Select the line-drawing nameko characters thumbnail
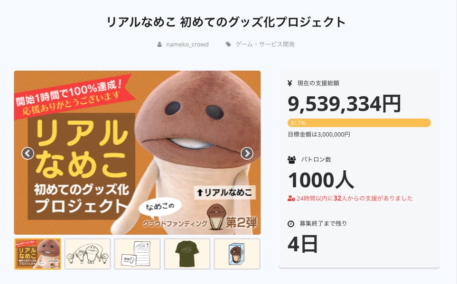Image resolution: width=457 pixels, height=284 pixels. pos(87,254)
